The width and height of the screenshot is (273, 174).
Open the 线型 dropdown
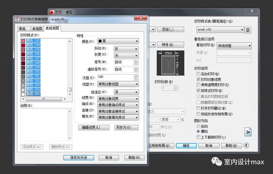pos(118,84)
